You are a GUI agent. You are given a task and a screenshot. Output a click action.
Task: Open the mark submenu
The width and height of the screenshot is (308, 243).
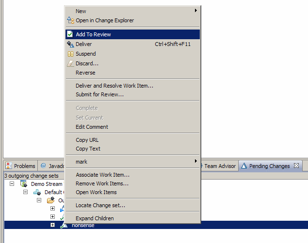[x=132, y=162]
